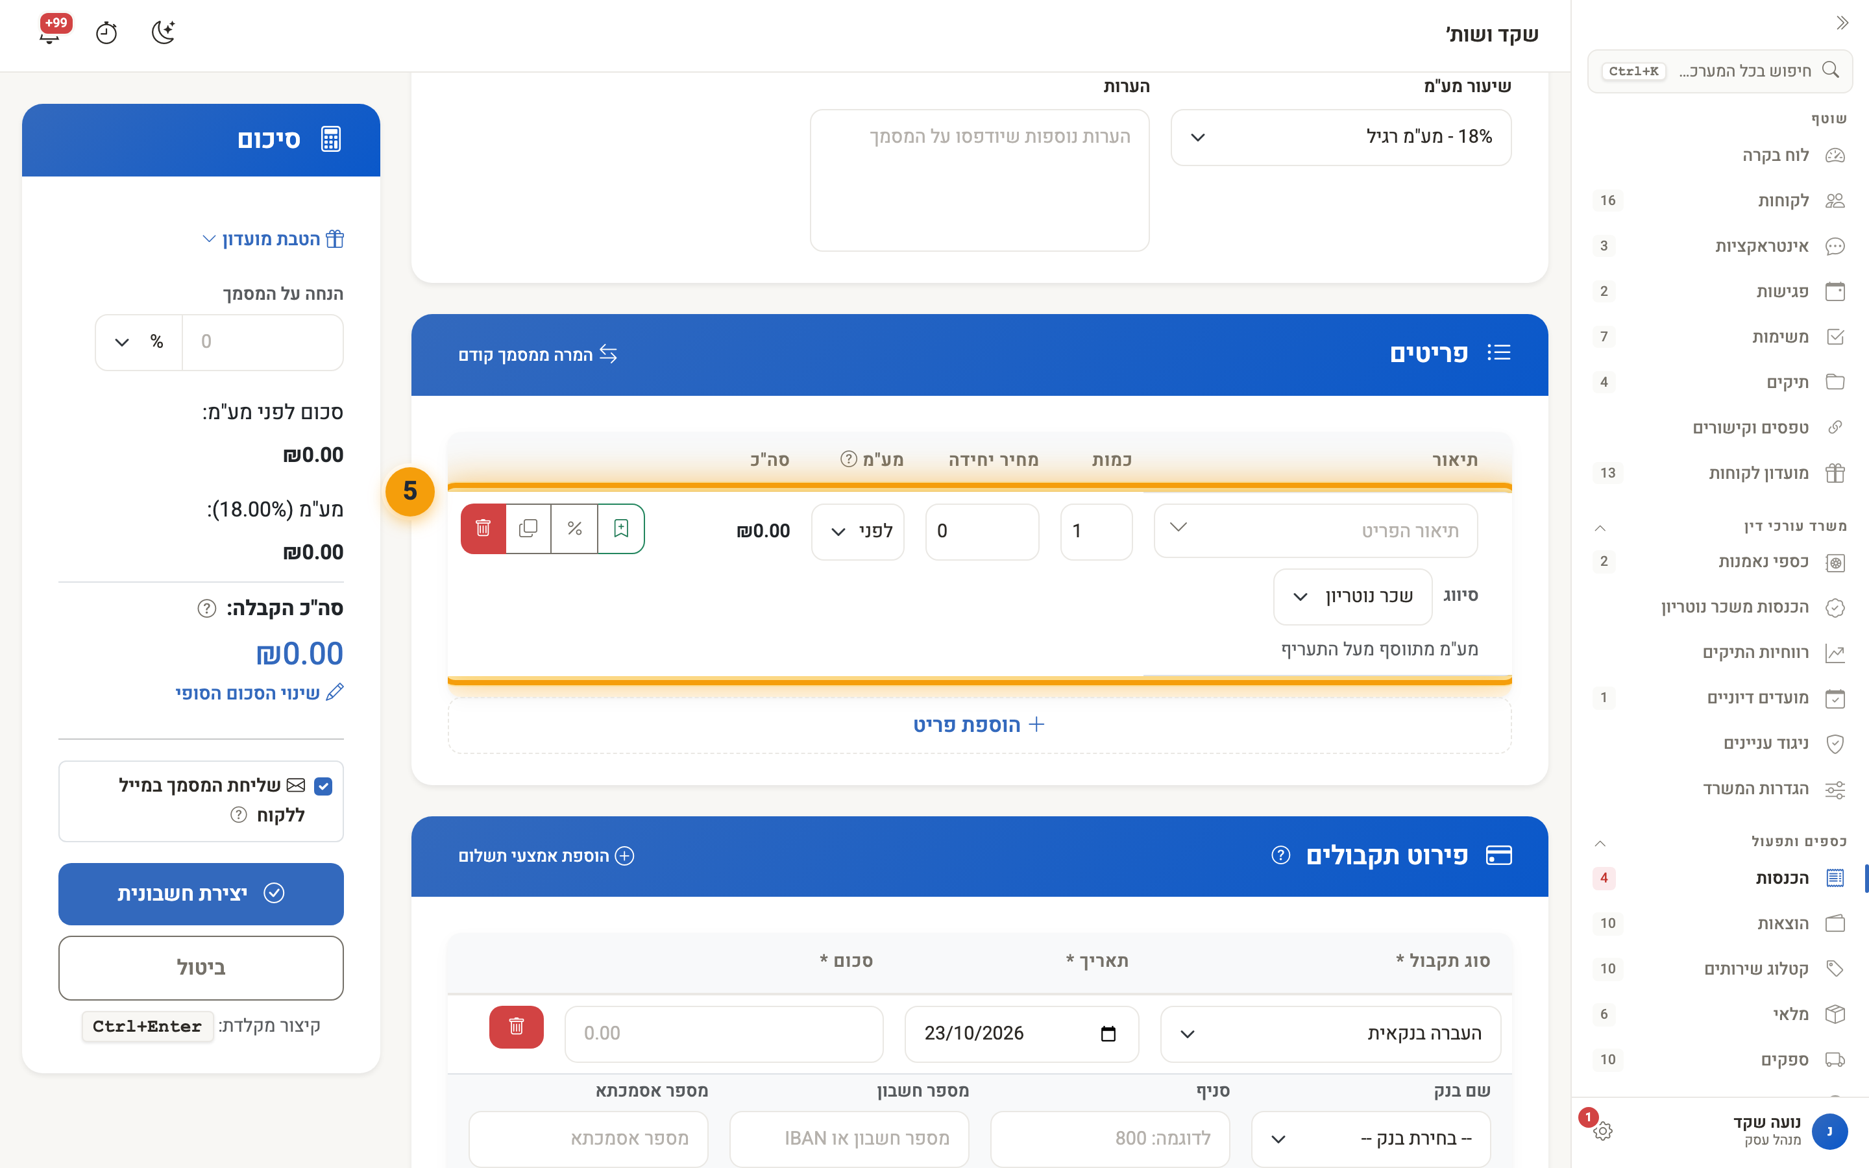Go to לקוחות in the sidebar

(x=1719, y=201)
